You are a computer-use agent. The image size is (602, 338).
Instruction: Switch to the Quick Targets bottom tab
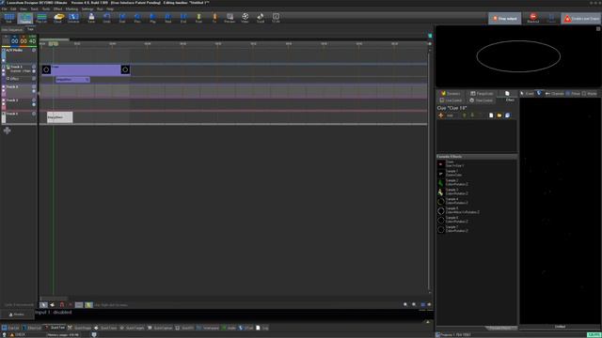pyautogui.click(x=132, y=328)
